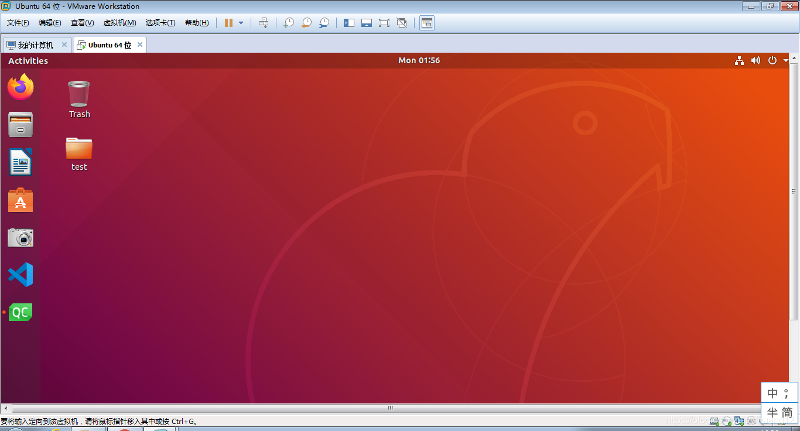Click the CD/DVD device status icon

726,420
